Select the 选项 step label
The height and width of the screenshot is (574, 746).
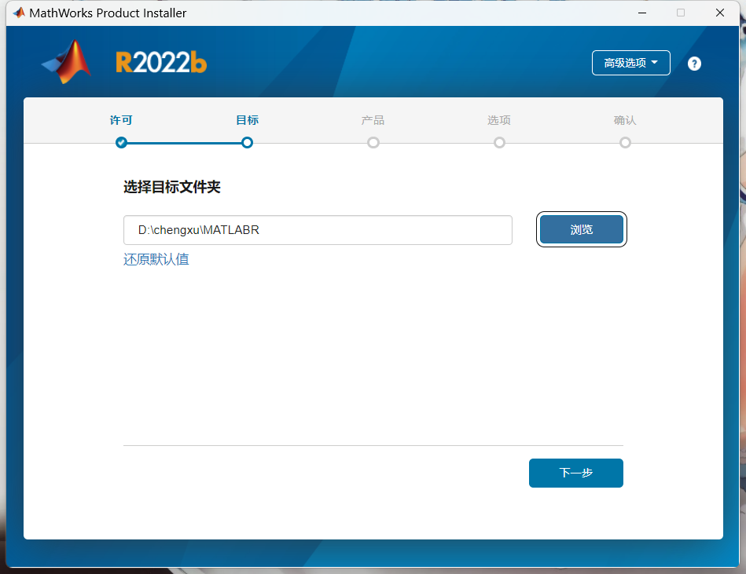coord(499,120)
